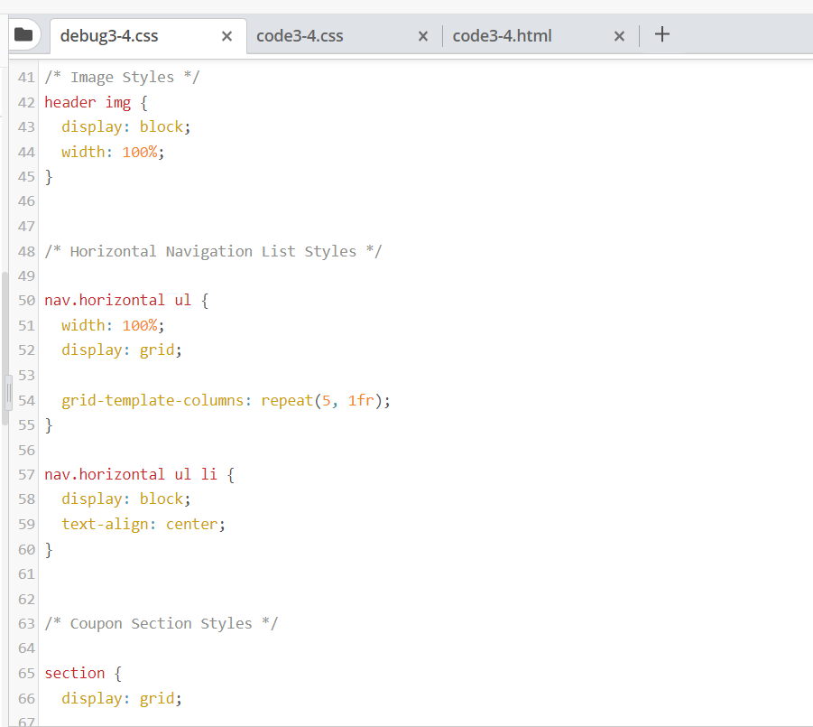Create a new file with the plus icon
813x727 pixels.
(x=662, y=34)
